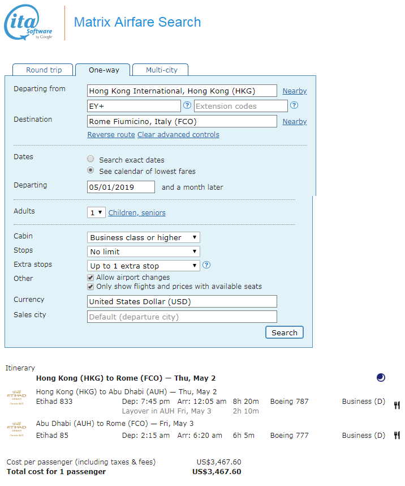This screenshot has height=486, width=405.
Task: Click Destination field Rome Fiumicino
Action: pyautogui.click(x=182, y=121)
